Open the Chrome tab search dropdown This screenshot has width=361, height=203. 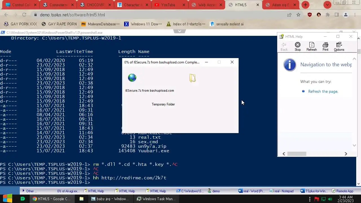(x=327, y=5)
